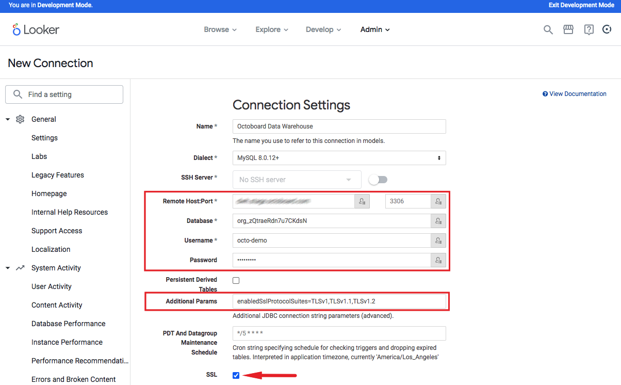Click the General gear icon in sidebar
This screenshot has height=385, width=621.
click(x=20, y=119)
